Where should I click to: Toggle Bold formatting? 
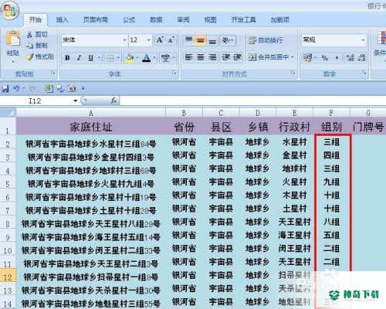pos(68,58)
